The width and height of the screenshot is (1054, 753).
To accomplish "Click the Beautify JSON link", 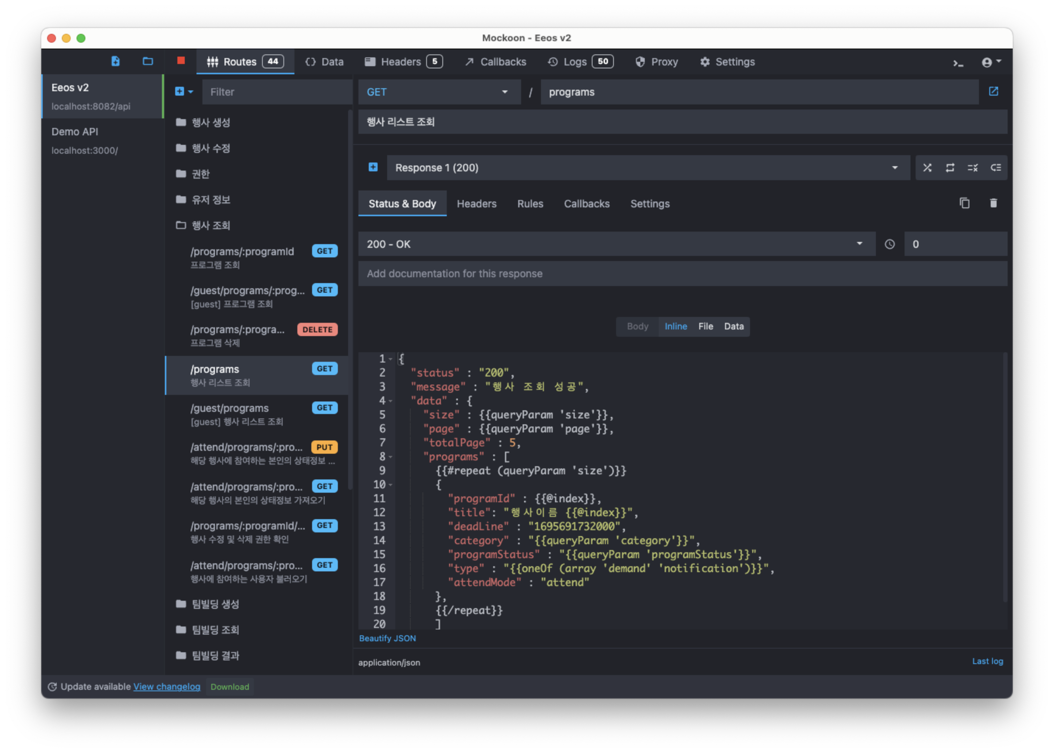I will [x=387, y=639].
